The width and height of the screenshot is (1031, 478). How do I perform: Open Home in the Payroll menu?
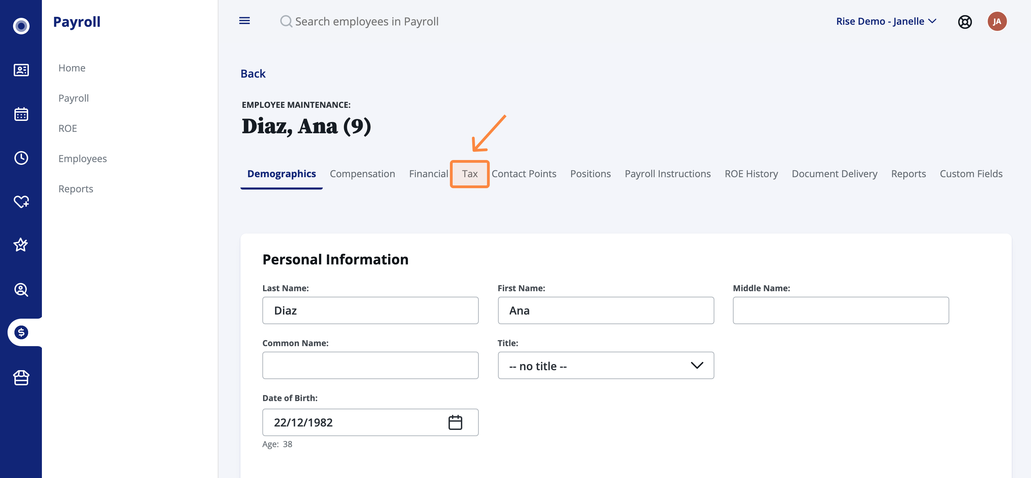72,68
